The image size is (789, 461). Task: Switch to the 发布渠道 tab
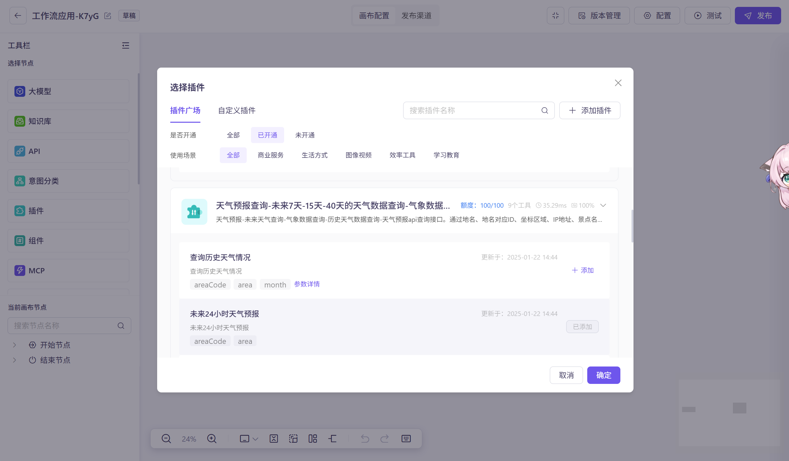(416, 16)
